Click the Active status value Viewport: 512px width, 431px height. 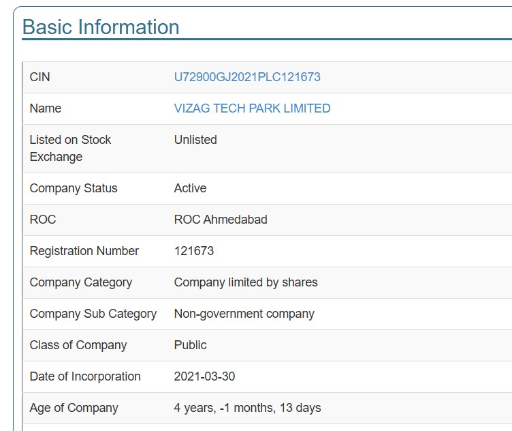(190, 188)
